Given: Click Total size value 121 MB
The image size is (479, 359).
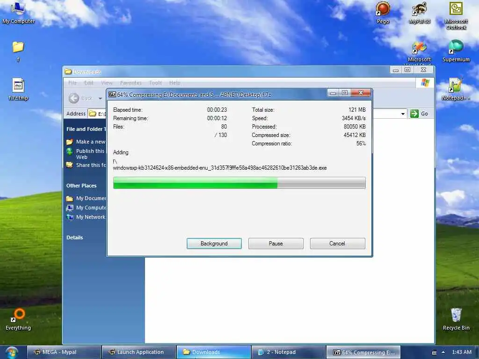Looking at the screenshot, I should 357,109.
